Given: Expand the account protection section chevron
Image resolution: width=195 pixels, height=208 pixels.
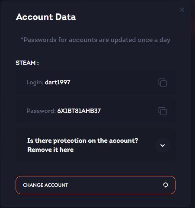Looking at the screenshot, I should [163, 145].
